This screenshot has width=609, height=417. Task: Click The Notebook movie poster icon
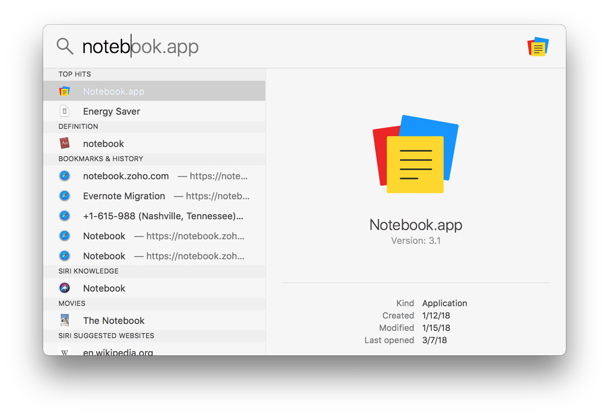[64, 320]
